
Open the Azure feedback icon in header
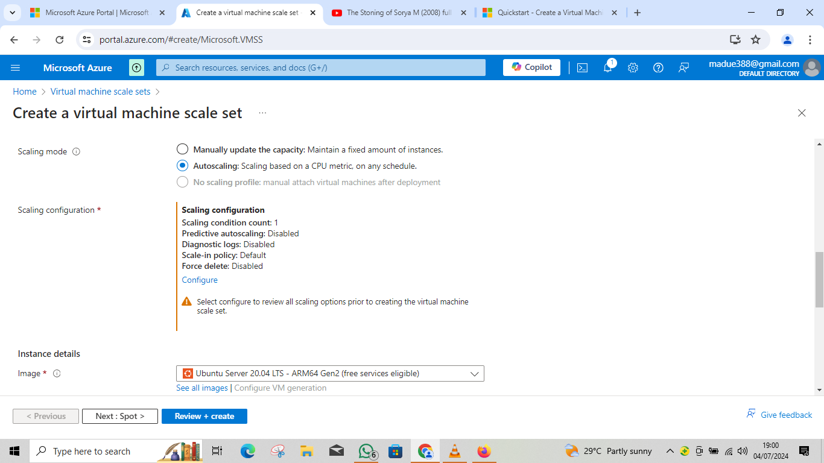coord(683,68)
